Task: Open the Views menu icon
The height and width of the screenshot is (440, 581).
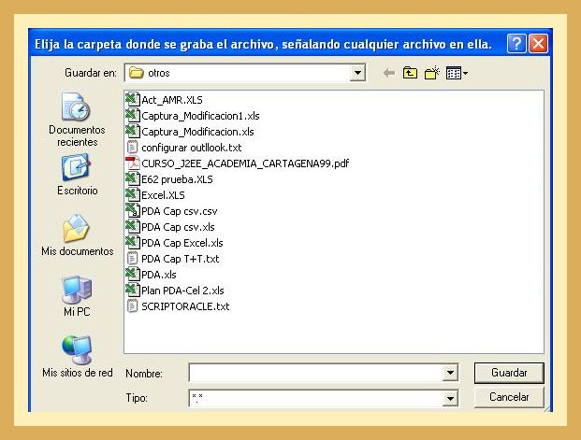Action: pos(458,73)
